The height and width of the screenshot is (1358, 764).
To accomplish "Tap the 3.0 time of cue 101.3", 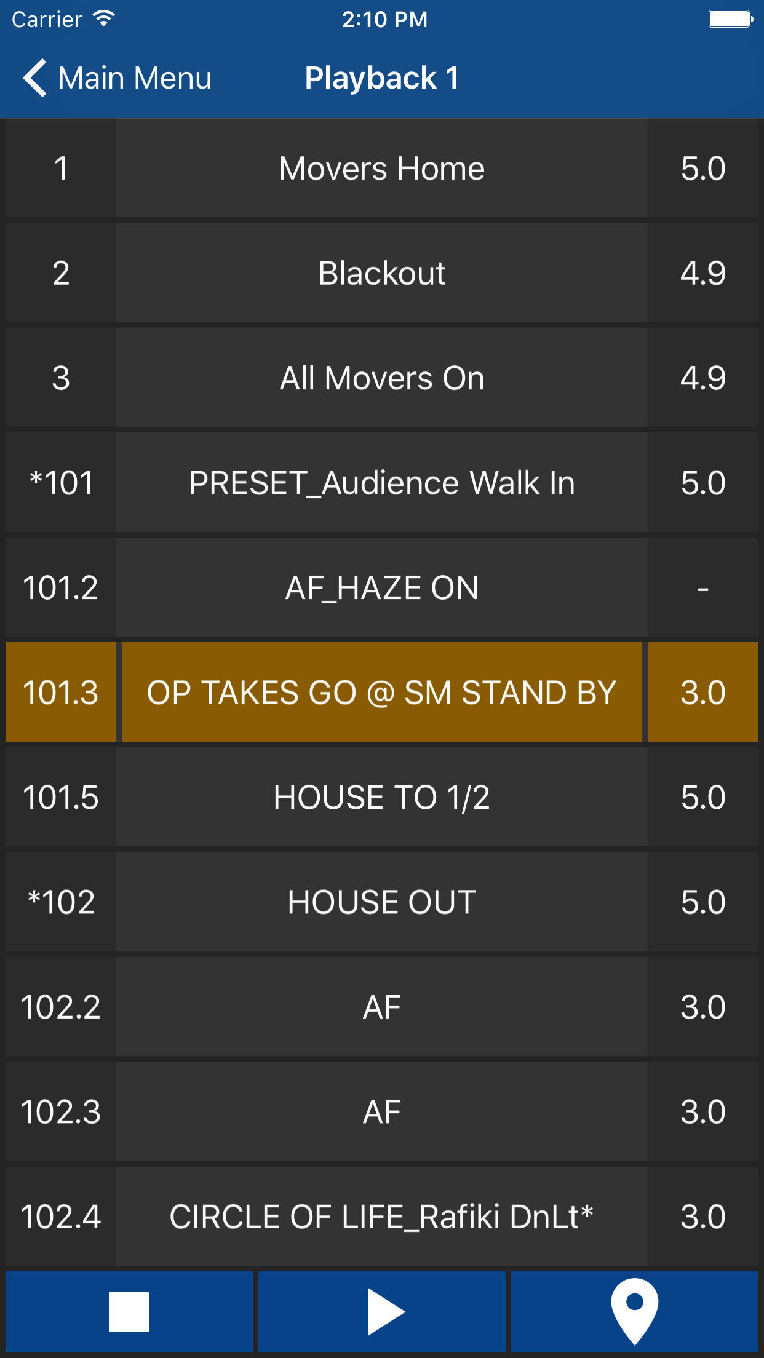I will tap(702, 692).
